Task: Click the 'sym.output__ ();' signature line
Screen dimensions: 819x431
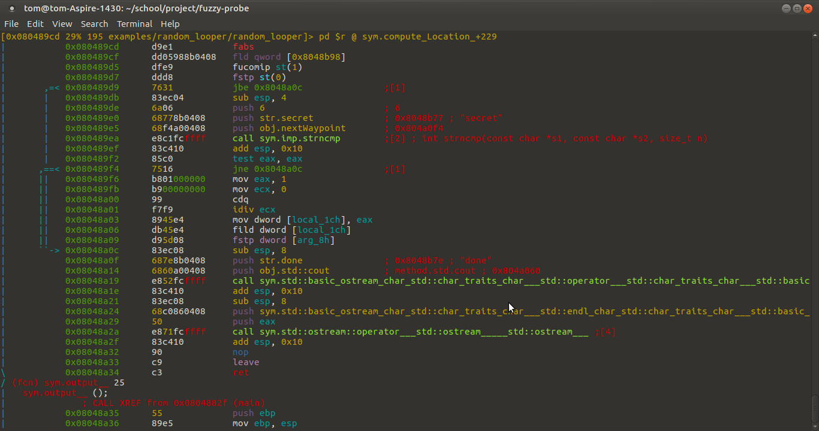Action: [x=65, y=393]
